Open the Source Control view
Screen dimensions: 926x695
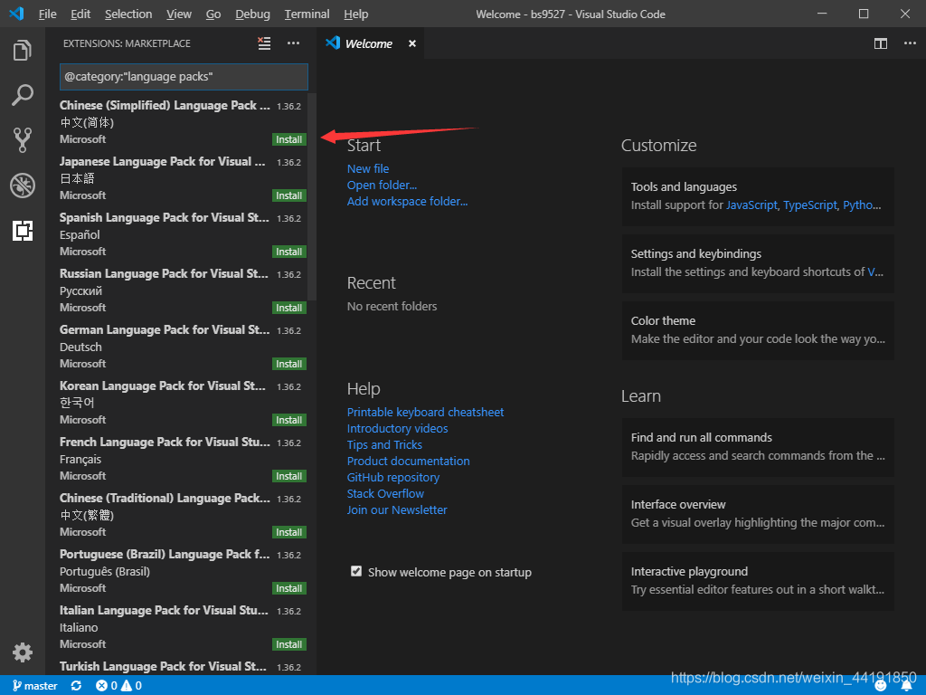(23, 140)
